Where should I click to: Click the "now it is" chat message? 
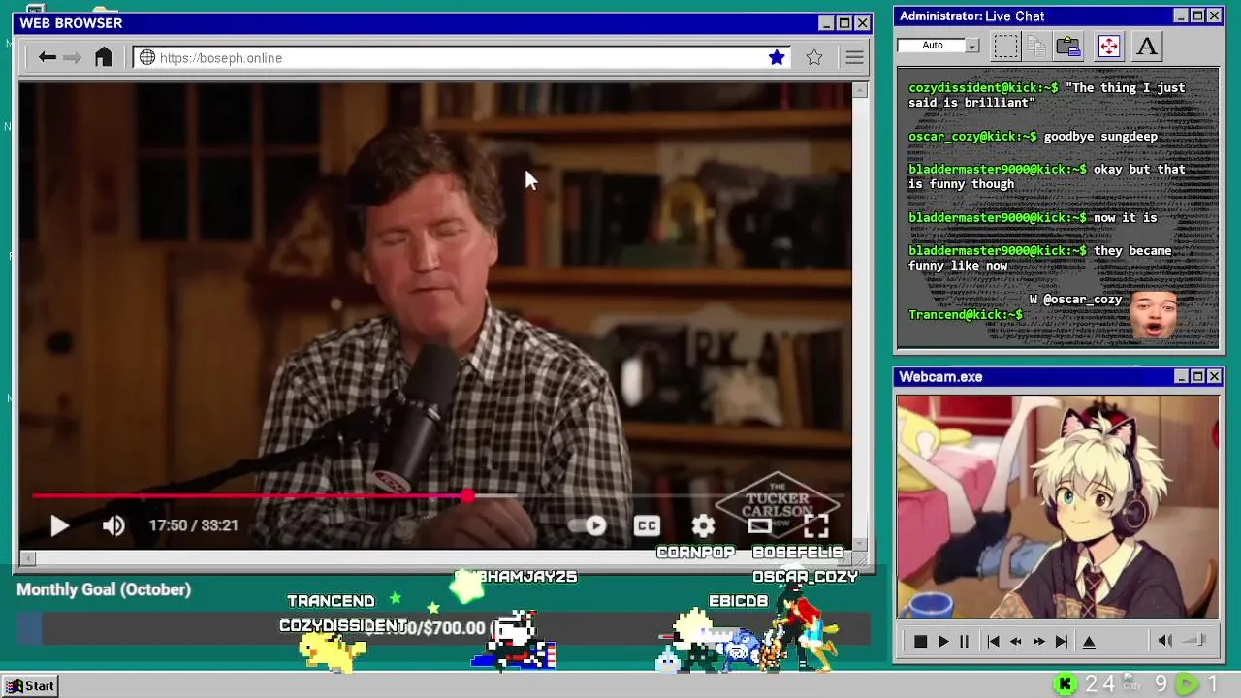click(1125, 218)
